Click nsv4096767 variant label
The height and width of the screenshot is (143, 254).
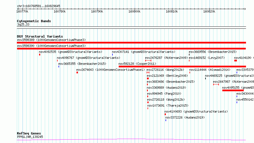click(88, 58)
